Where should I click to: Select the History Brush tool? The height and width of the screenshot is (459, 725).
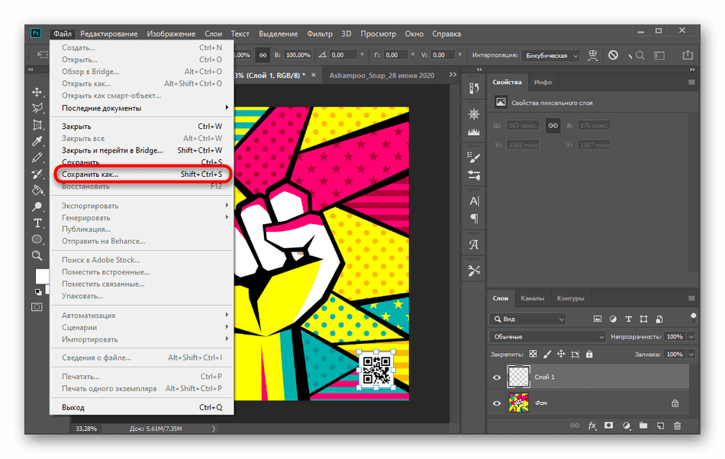(x=37, y=174)
